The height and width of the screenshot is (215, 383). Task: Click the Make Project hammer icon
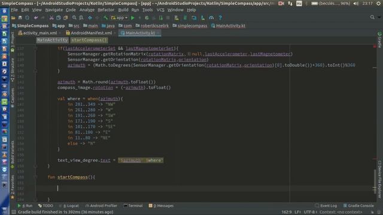pyautogui.click(x=105, y=17)
